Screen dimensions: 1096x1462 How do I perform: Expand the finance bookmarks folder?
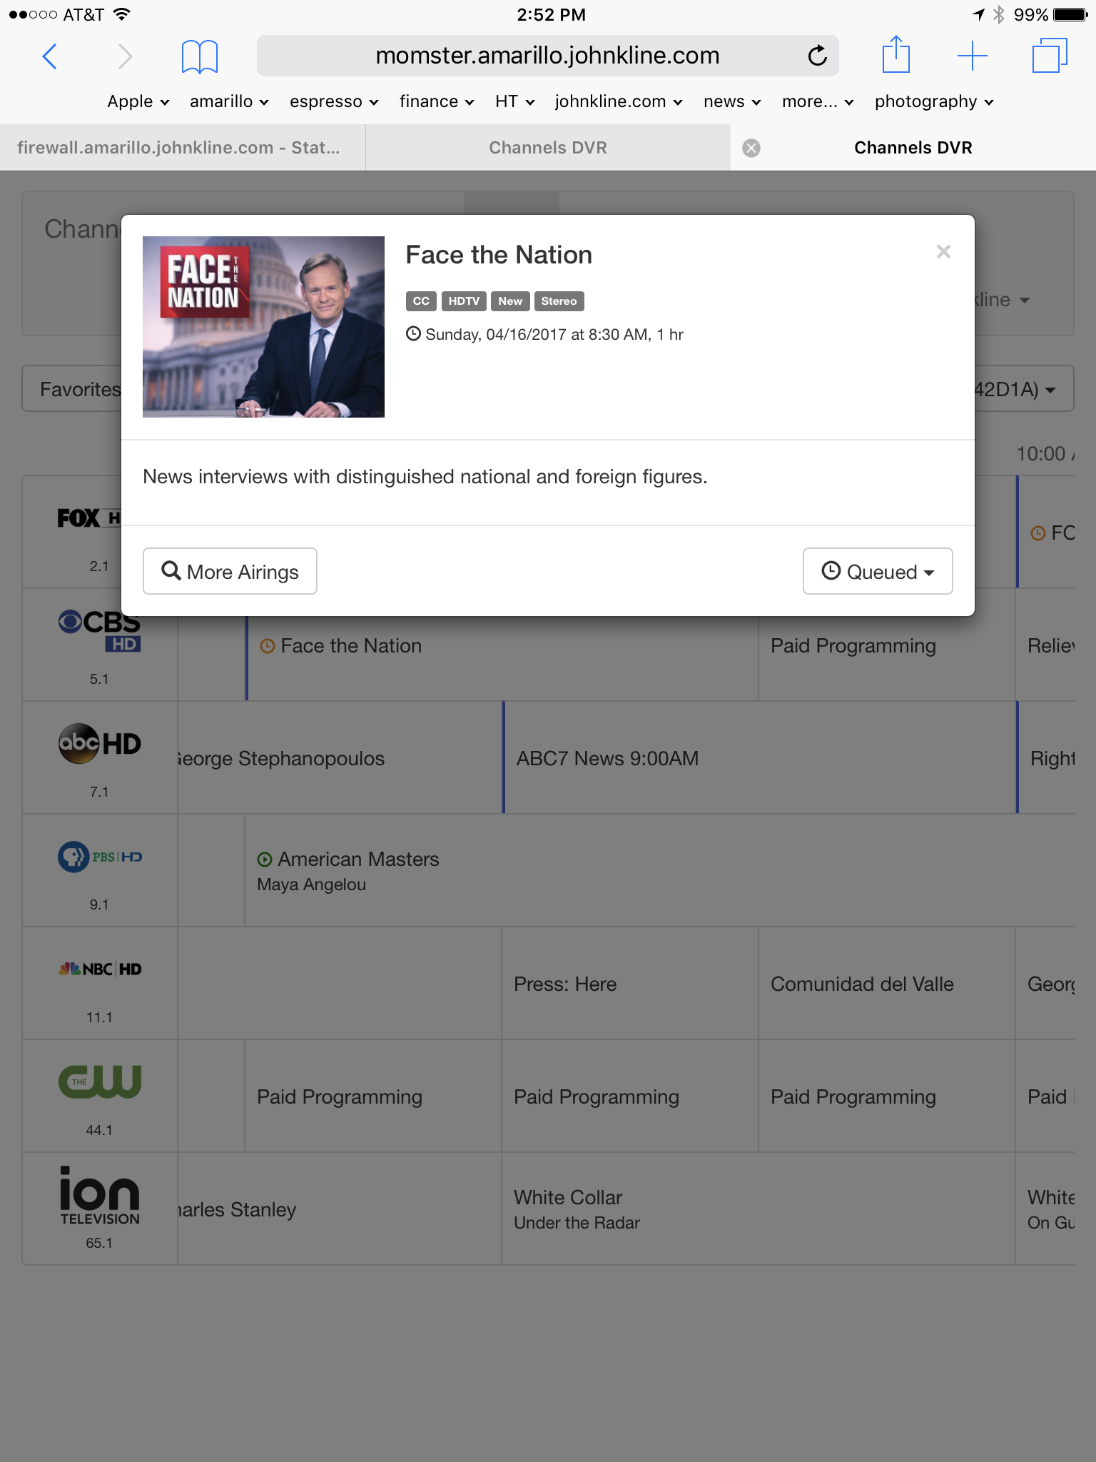click(x=437, y=101)
